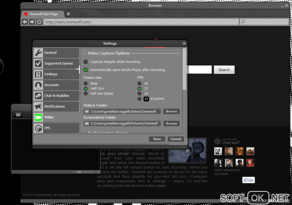This screenshot has height=205, width=292.
Task: Click the camera icon in the recording widget
Action: coord(18,115)
